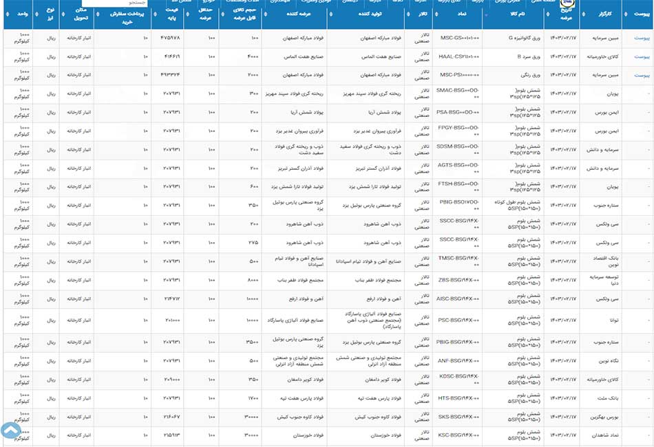Click base price ۲۰۹۰۰۰ in KDSC row
This screenshot has height=447, width=654.
[x=171, y=380]
